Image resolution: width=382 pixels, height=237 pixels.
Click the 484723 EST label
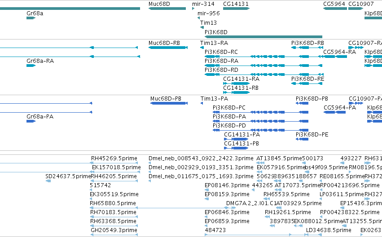[215, 230]
